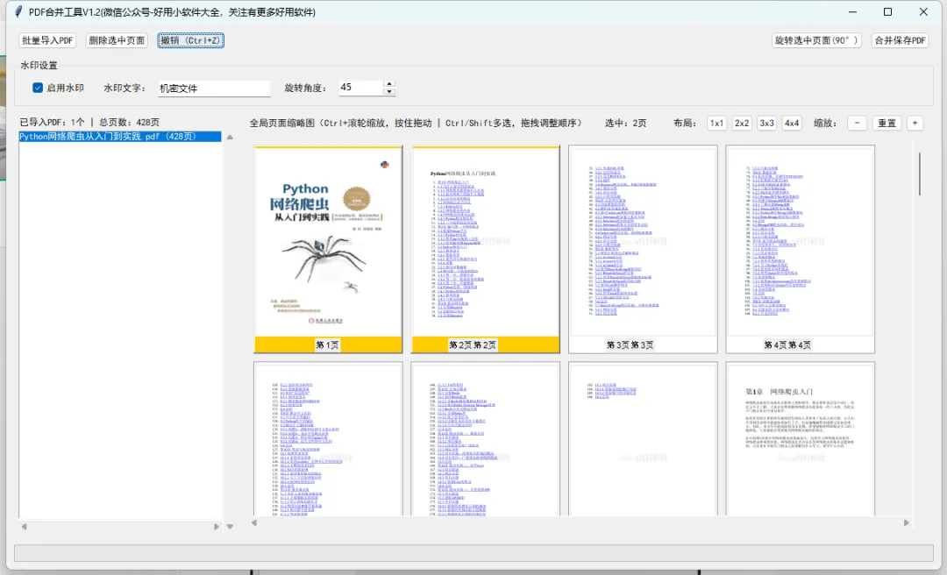Click the 旋转角度 value field
Viewport: 947px width, 575px height.
[360, 88]
